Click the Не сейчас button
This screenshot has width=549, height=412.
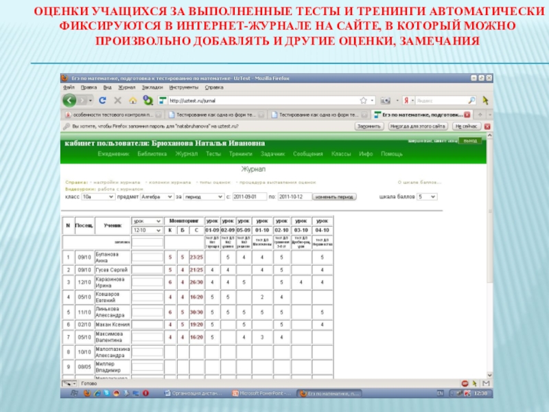(x=466, y=126)
